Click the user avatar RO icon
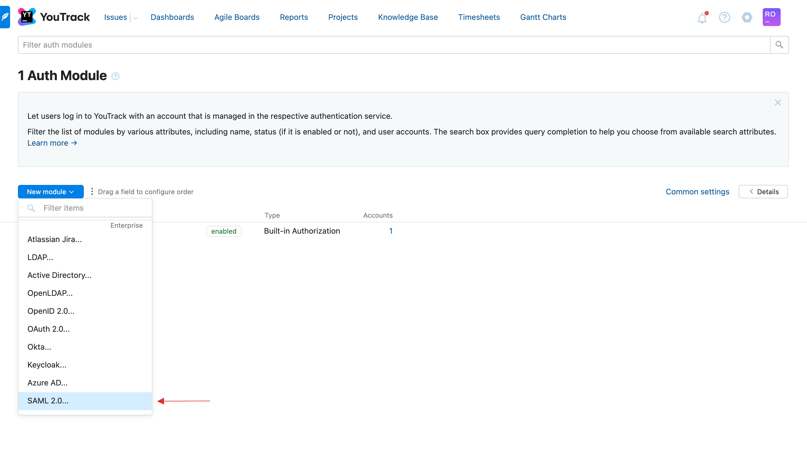807x460 pixels. point(771,17)
